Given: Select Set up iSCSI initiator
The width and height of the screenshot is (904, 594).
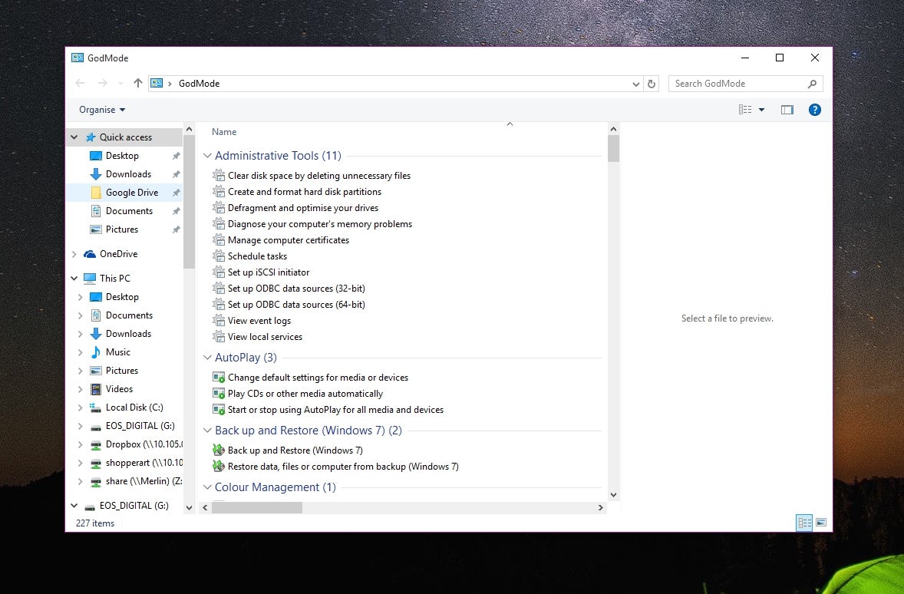Looking at the screenshot, I should [268, 272].
